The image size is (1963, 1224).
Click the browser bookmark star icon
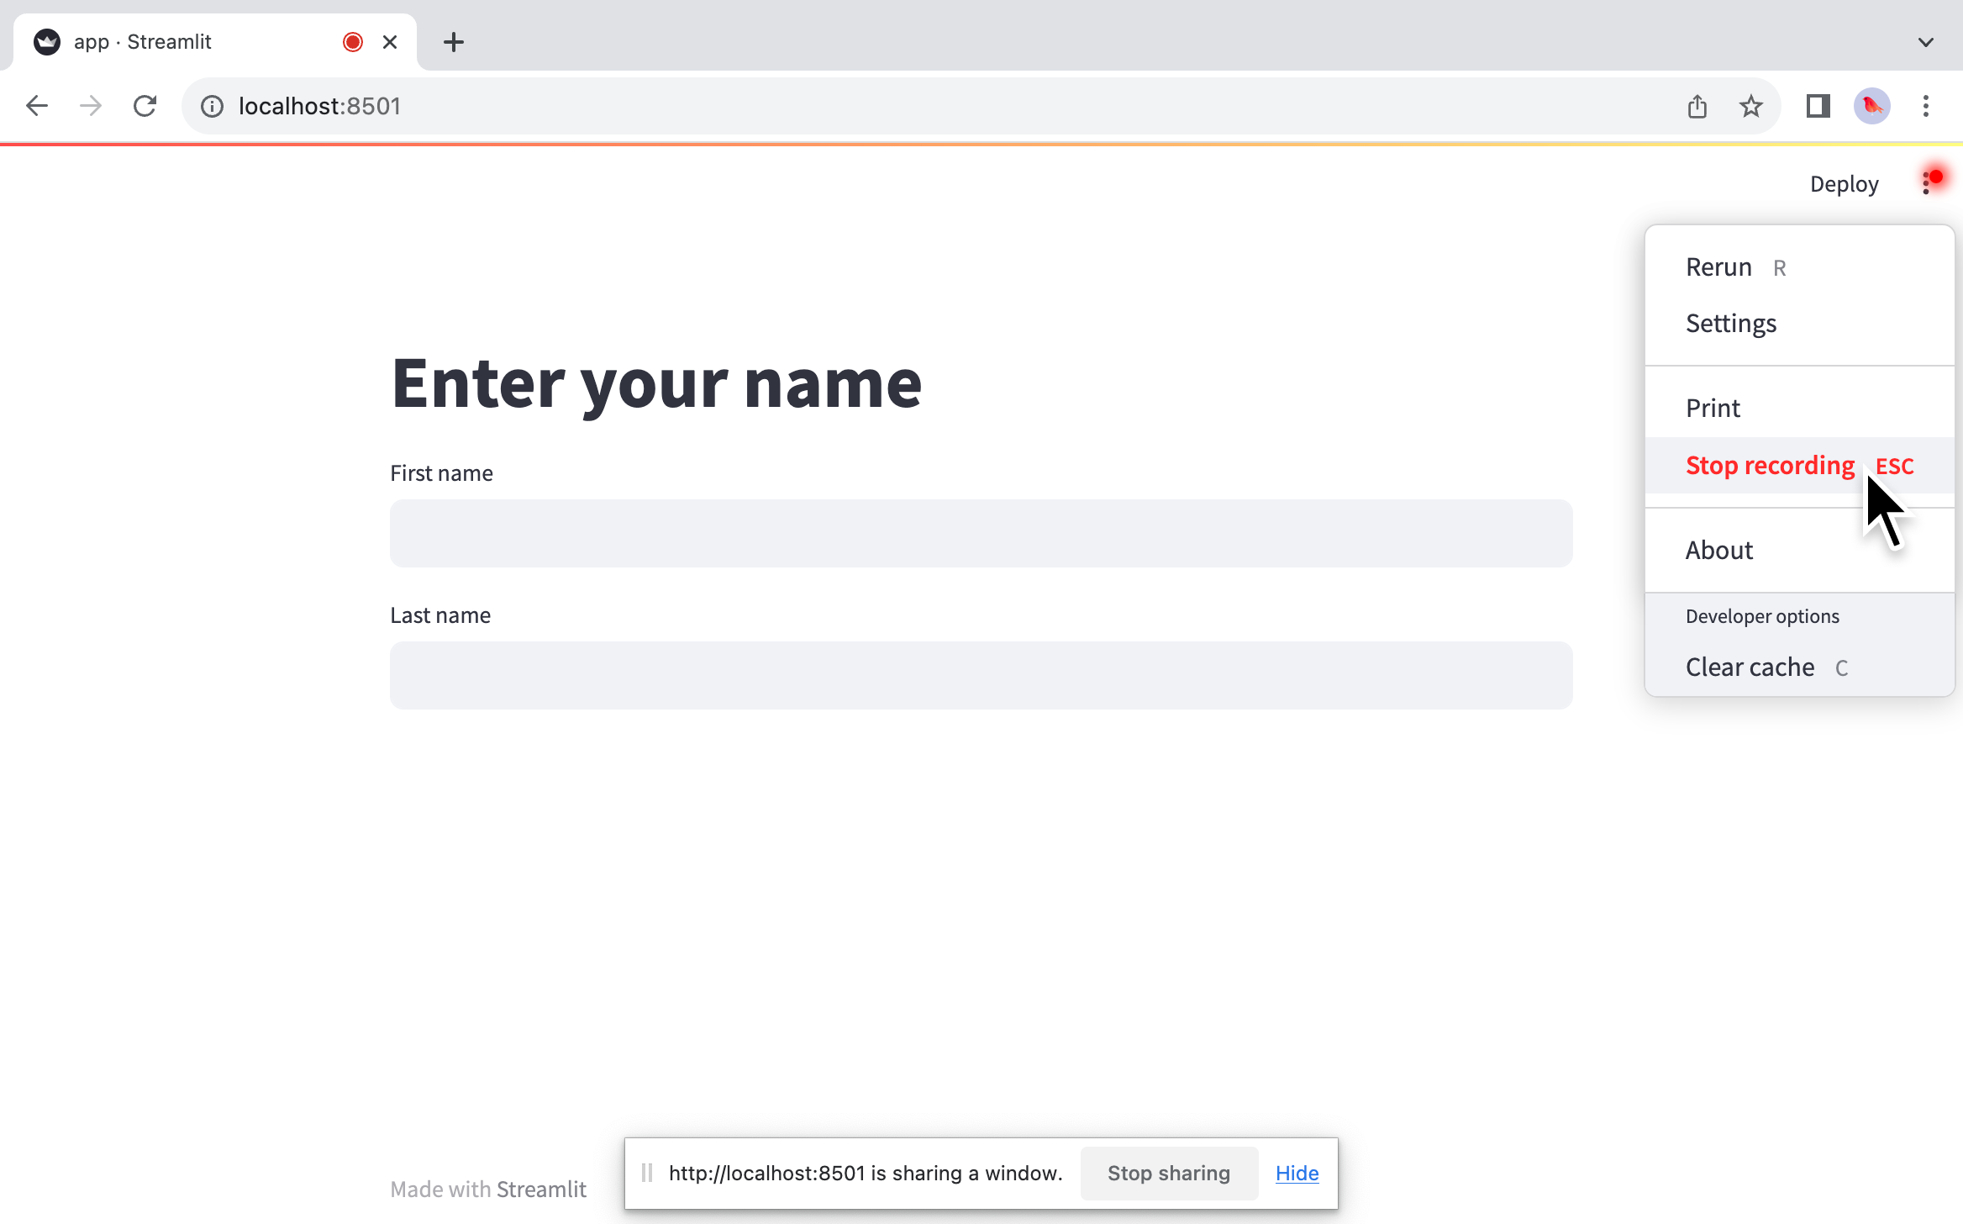pos(1750,106)
